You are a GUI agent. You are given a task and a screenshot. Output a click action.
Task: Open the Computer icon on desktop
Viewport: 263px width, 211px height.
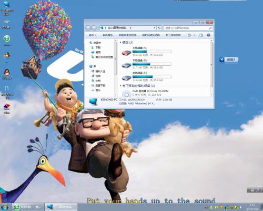pyautogui.click(x=7, y=4)
